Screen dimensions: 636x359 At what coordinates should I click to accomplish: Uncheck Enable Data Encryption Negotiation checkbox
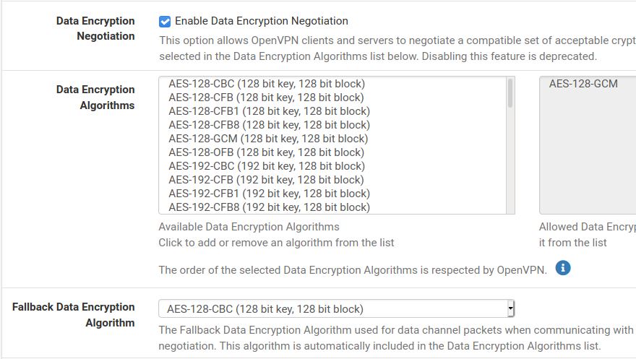(x=165, y=22)
